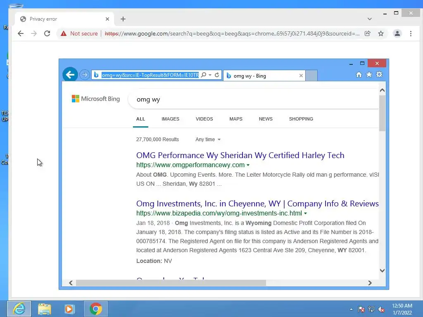Switch to SHOPPING results
423x317 pixels.
click(301, 119)
